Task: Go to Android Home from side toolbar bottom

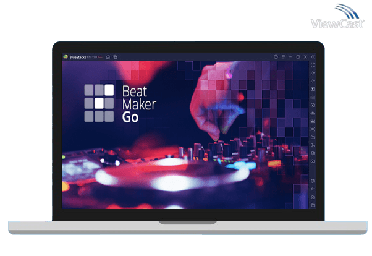Action: coord(313,197)
